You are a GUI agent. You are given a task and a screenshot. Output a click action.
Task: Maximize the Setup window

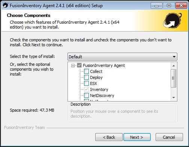169,6
